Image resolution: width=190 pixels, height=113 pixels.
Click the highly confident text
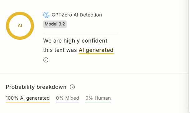coord(85,41)
